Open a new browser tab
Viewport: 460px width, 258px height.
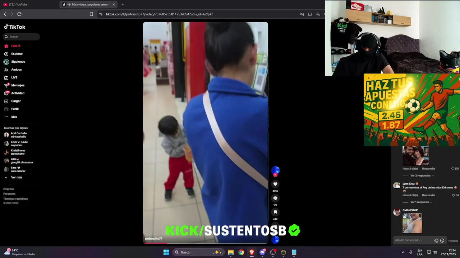click(x=123, y=5)
